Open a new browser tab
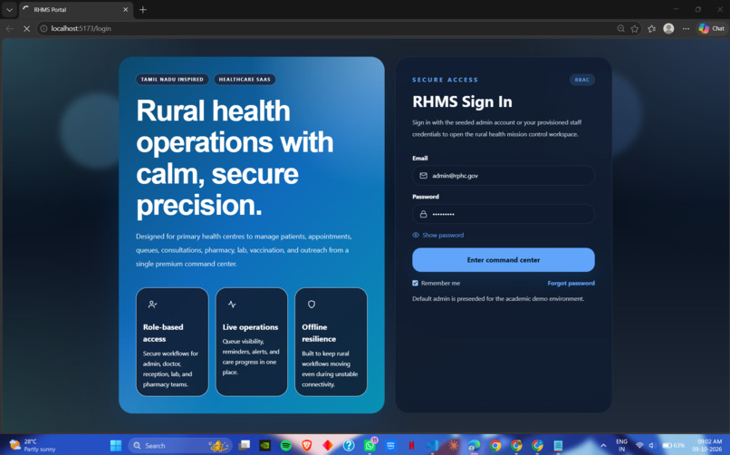 pyautogui.click(x=143, y=9)
